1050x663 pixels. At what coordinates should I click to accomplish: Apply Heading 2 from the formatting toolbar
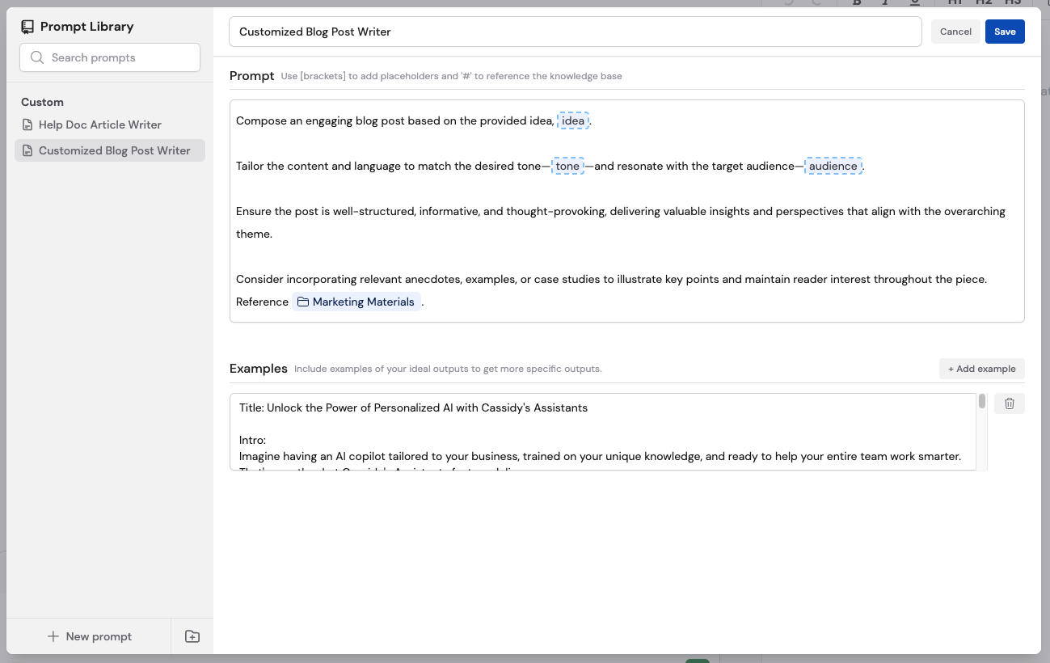tap(984, 2)
